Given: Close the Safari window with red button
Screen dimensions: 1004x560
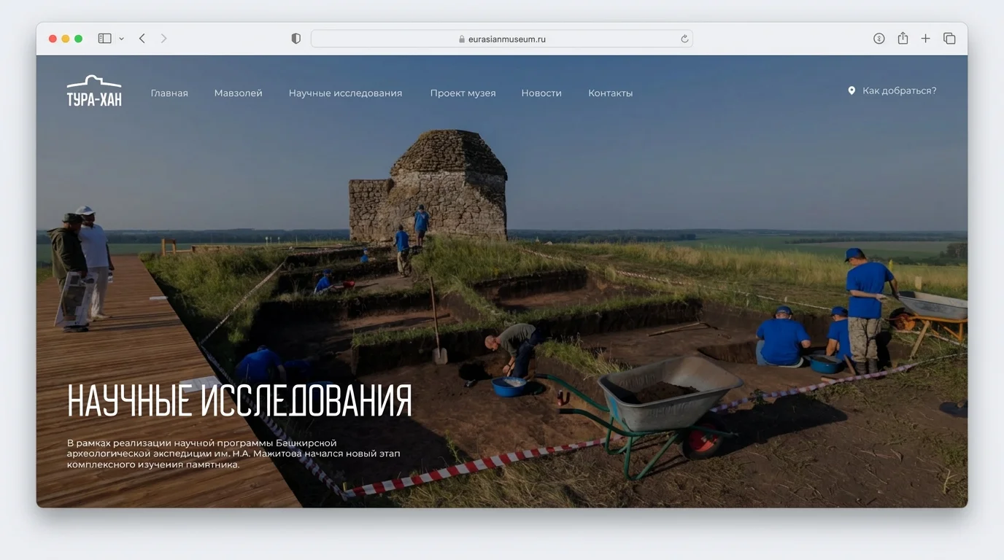Looking at the screenshot, I should (x=53, y=39).
